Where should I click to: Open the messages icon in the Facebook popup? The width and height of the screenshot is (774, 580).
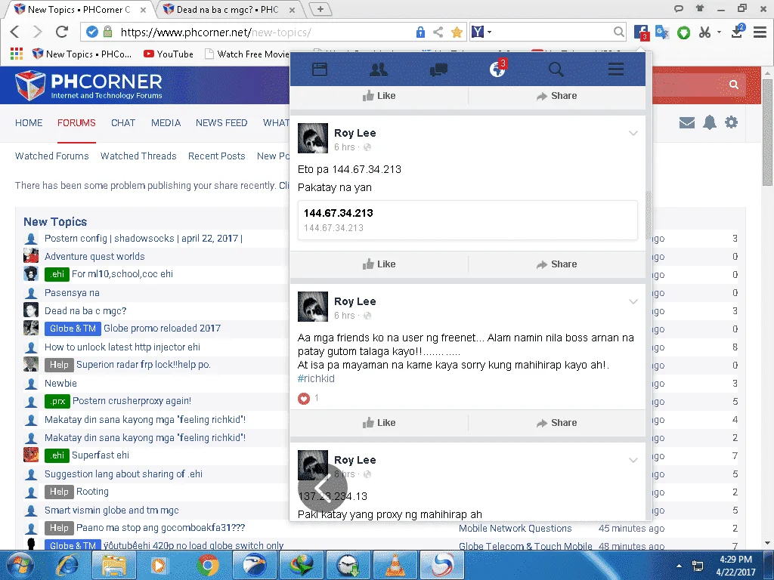[438, 69]
